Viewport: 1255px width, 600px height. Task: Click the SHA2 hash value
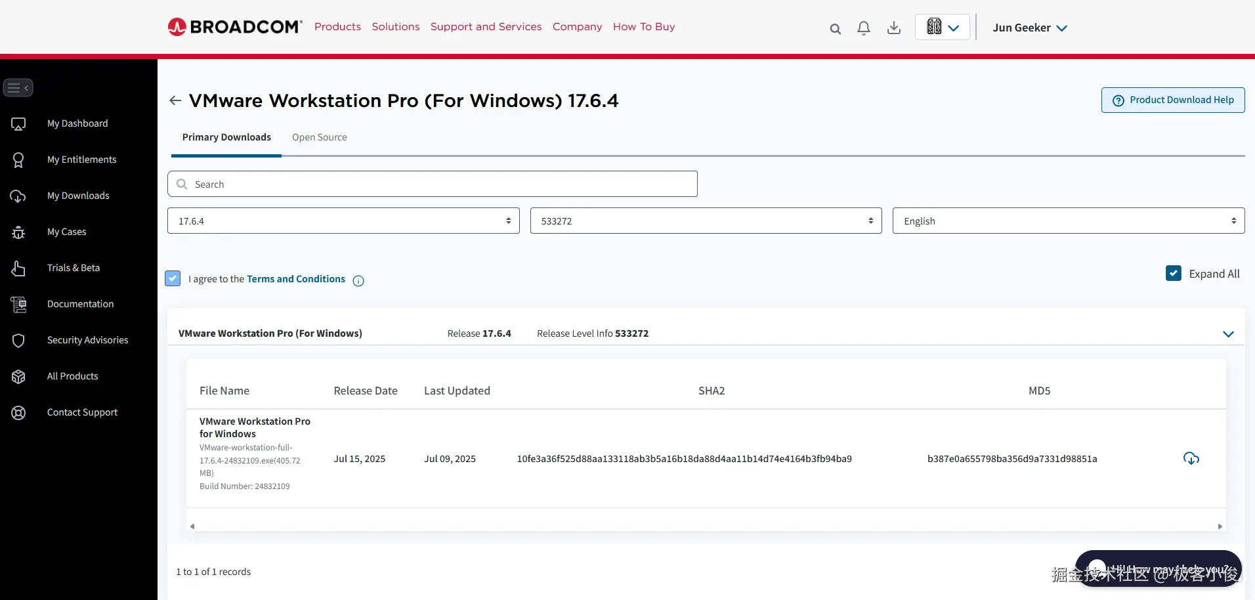[684, 459]
